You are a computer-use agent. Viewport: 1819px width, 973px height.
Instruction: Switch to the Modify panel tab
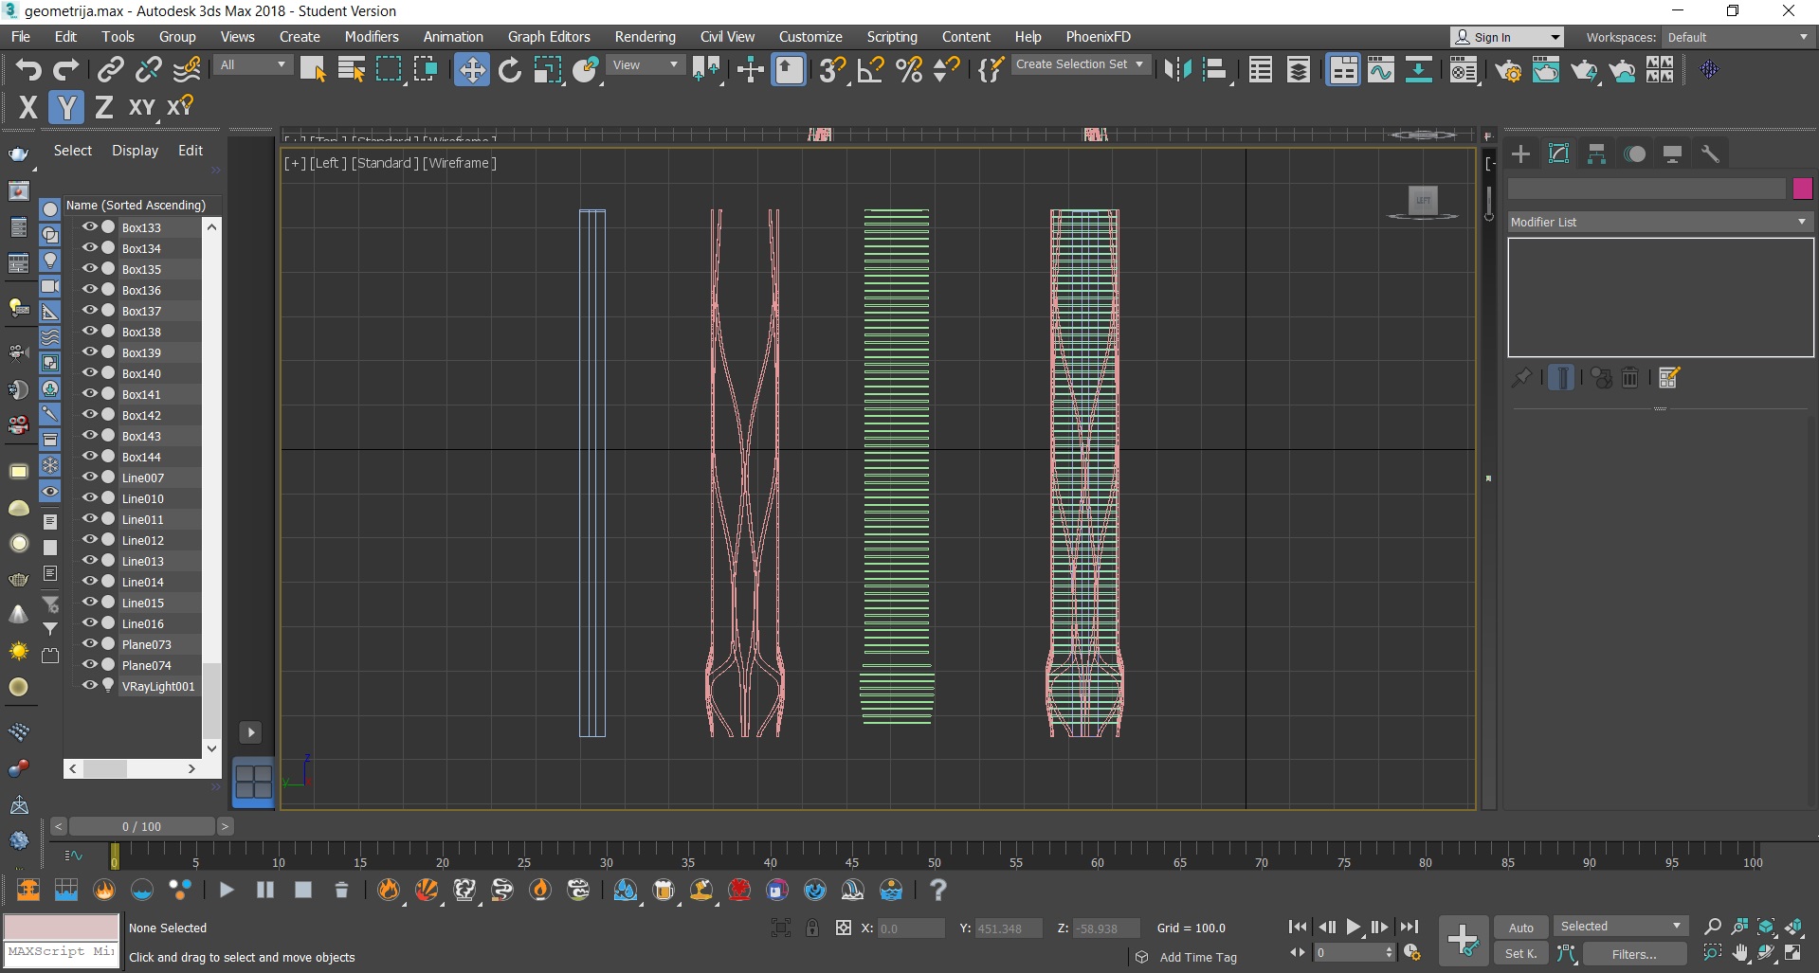(x=1559, y=153)
